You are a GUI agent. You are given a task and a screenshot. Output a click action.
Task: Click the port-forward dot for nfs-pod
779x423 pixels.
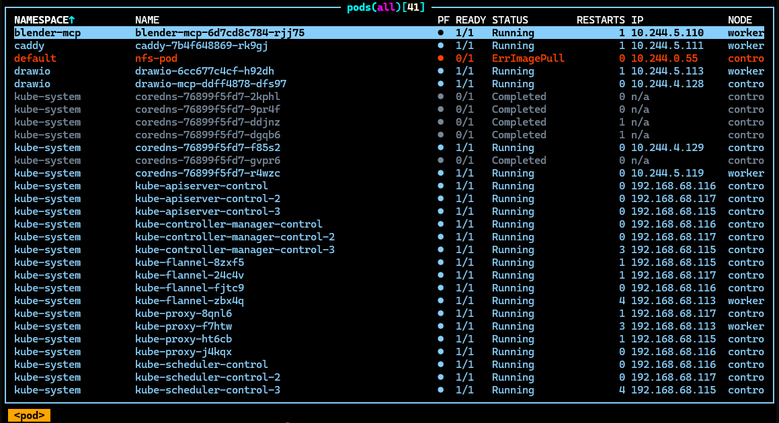click(x=441, y=58)
